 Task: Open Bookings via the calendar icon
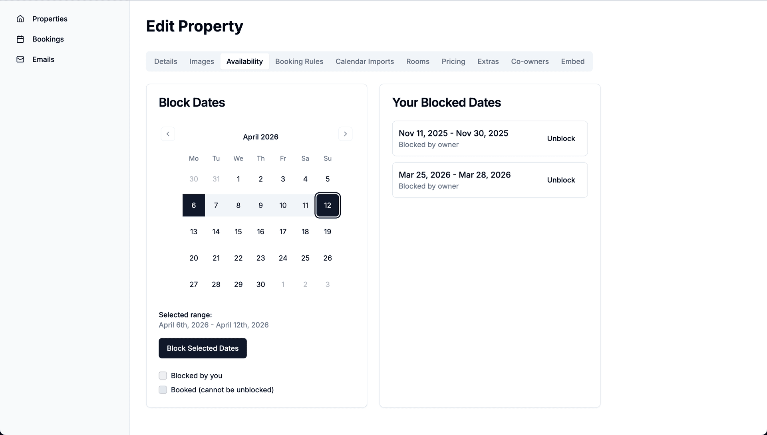[x=20, y=39]
